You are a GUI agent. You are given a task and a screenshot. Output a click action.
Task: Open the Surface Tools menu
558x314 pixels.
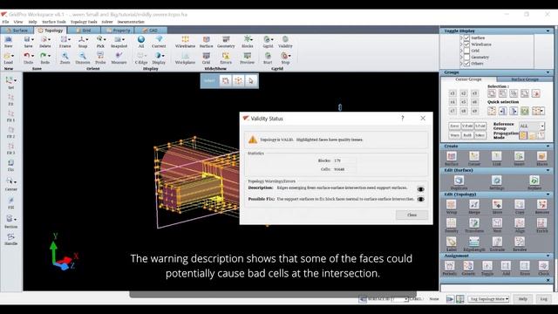coord(54,22)
